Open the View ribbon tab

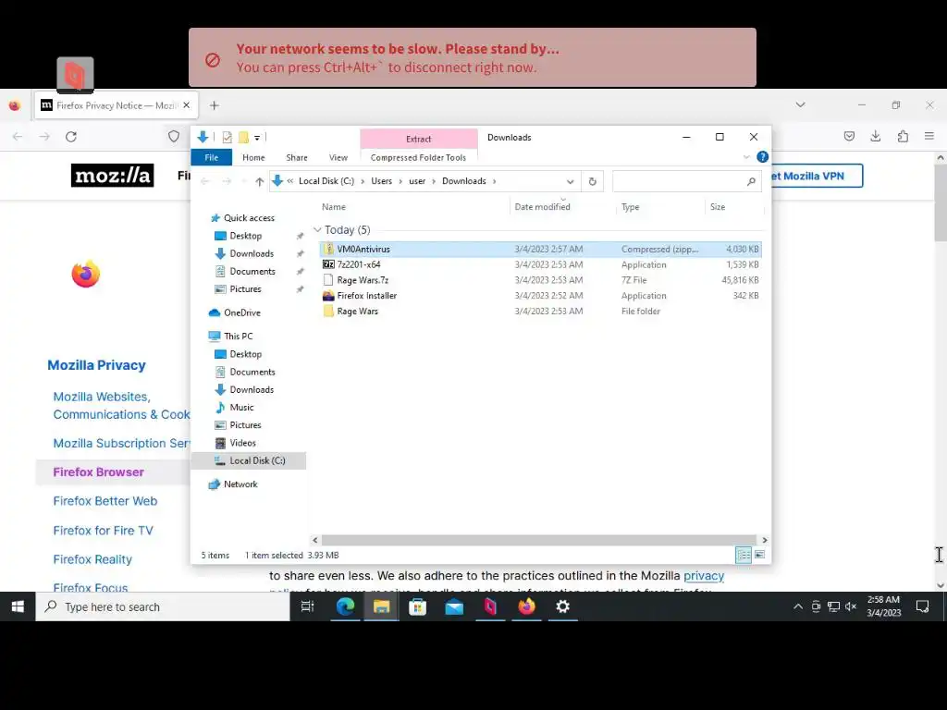338,157
